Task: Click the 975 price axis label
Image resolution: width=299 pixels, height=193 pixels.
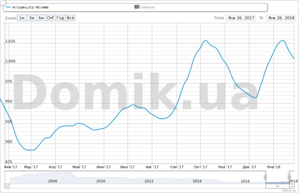Action: [9, 82]
